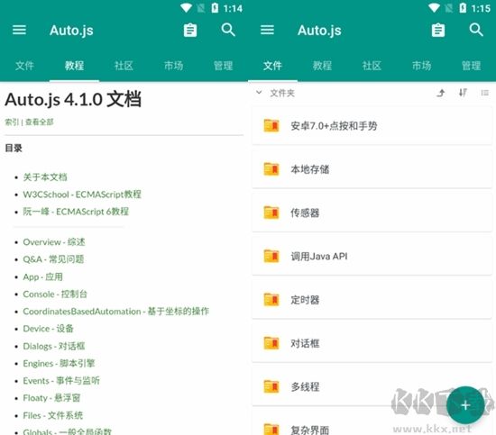Open hamburger menu in left Auto.js screen

pyautogui.click(x=19, y=30)
